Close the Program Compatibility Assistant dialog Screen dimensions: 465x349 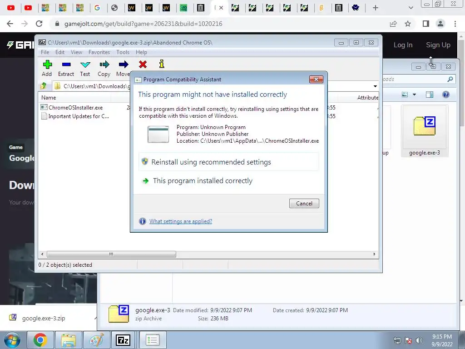(x=316, y=79)
